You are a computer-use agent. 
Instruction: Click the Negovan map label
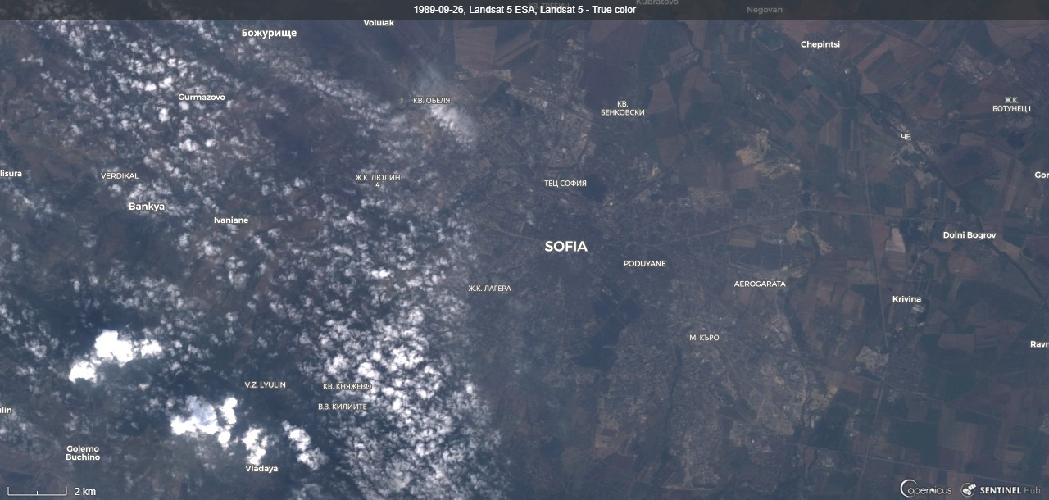(x=765, y=10)
